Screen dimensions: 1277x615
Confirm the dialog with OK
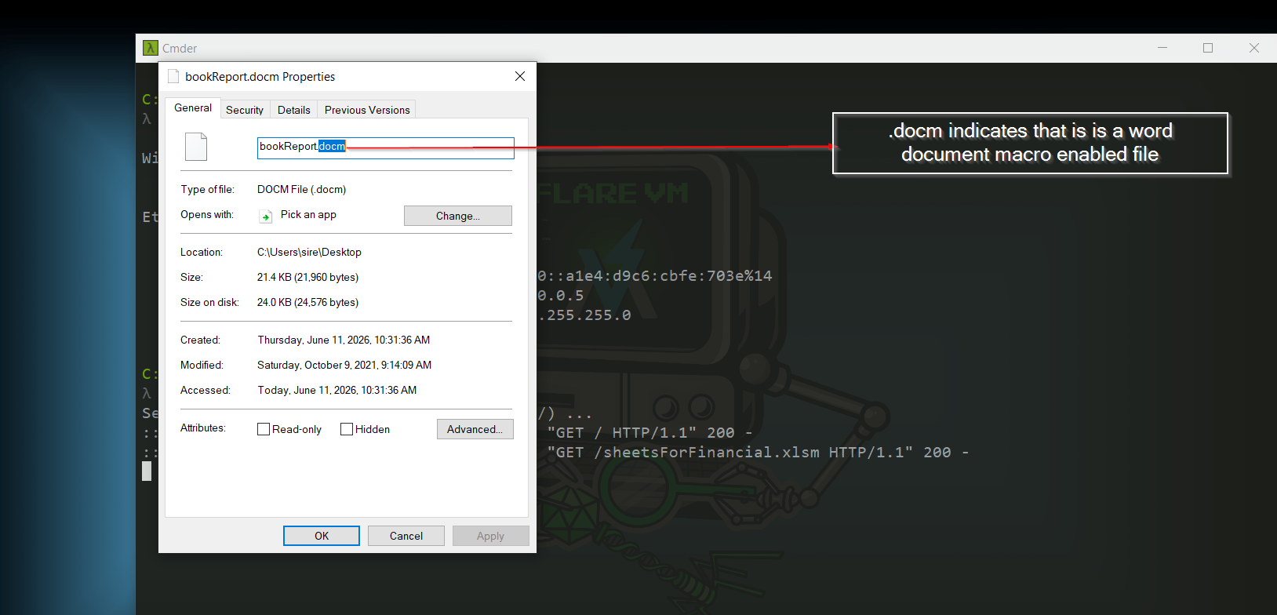click(322, 536)
